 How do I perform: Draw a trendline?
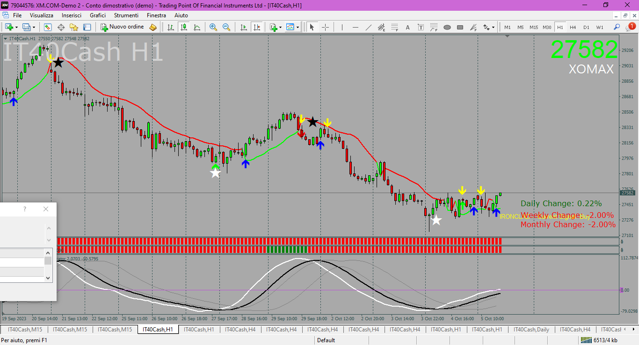click(369, 27)
